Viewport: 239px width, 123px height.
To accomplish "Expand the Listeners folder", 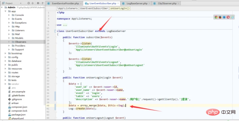I will coord(9,30).
